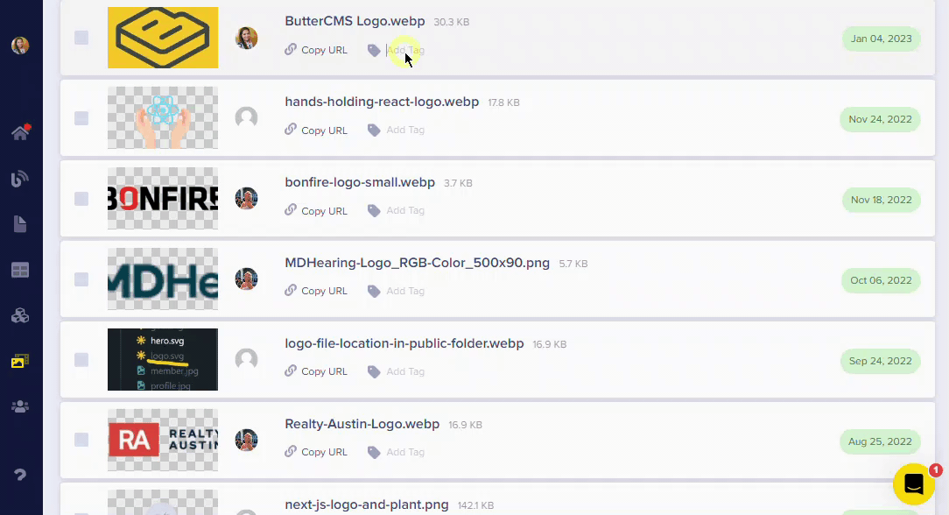Select checkbox for ButterCMS Logo.webp
The height and width of the screenshot is (515, 949).
click(x=81, y=38)
